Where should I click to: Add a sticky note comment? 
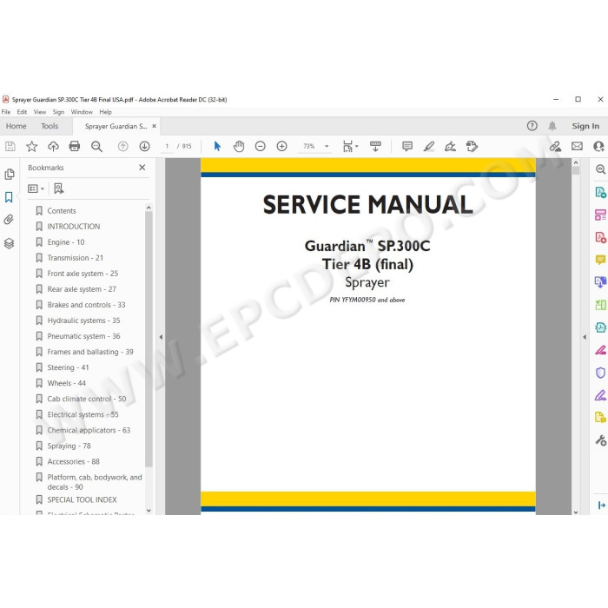[407, 147]
